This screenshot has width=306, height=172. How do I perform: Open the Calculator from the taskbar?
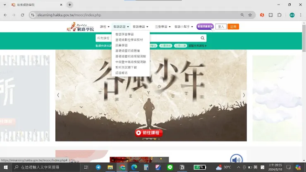[x=146, y=167]
